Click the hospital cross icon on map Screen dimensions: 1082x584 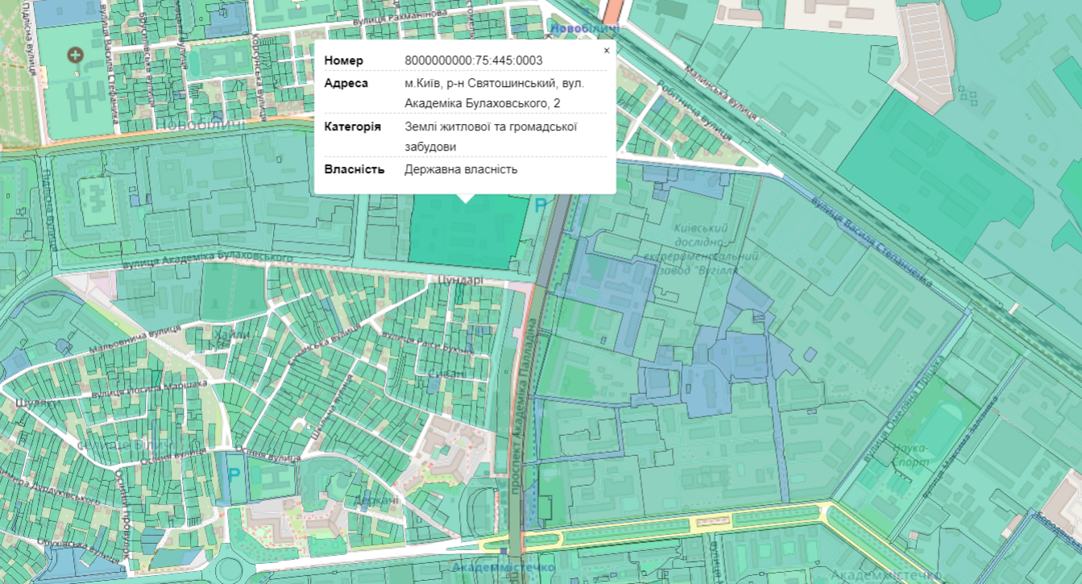[x=75, y=55]
